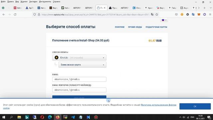The image size is (213, 120).
Task: Open the Вид menu
Action: (17, 2)
